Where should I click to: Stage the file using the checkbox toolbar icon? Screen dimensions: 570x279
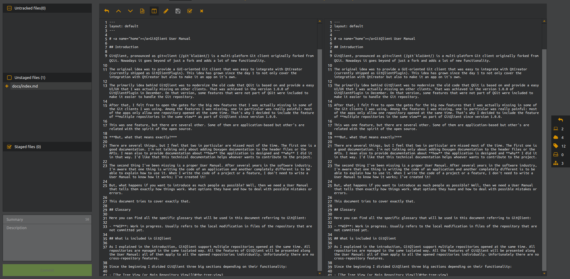pyautogui.click(x=190, y=11)
